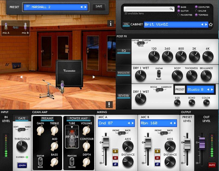
Task: Mark cabinet as favorite with star icon
Action: (211, 25)
